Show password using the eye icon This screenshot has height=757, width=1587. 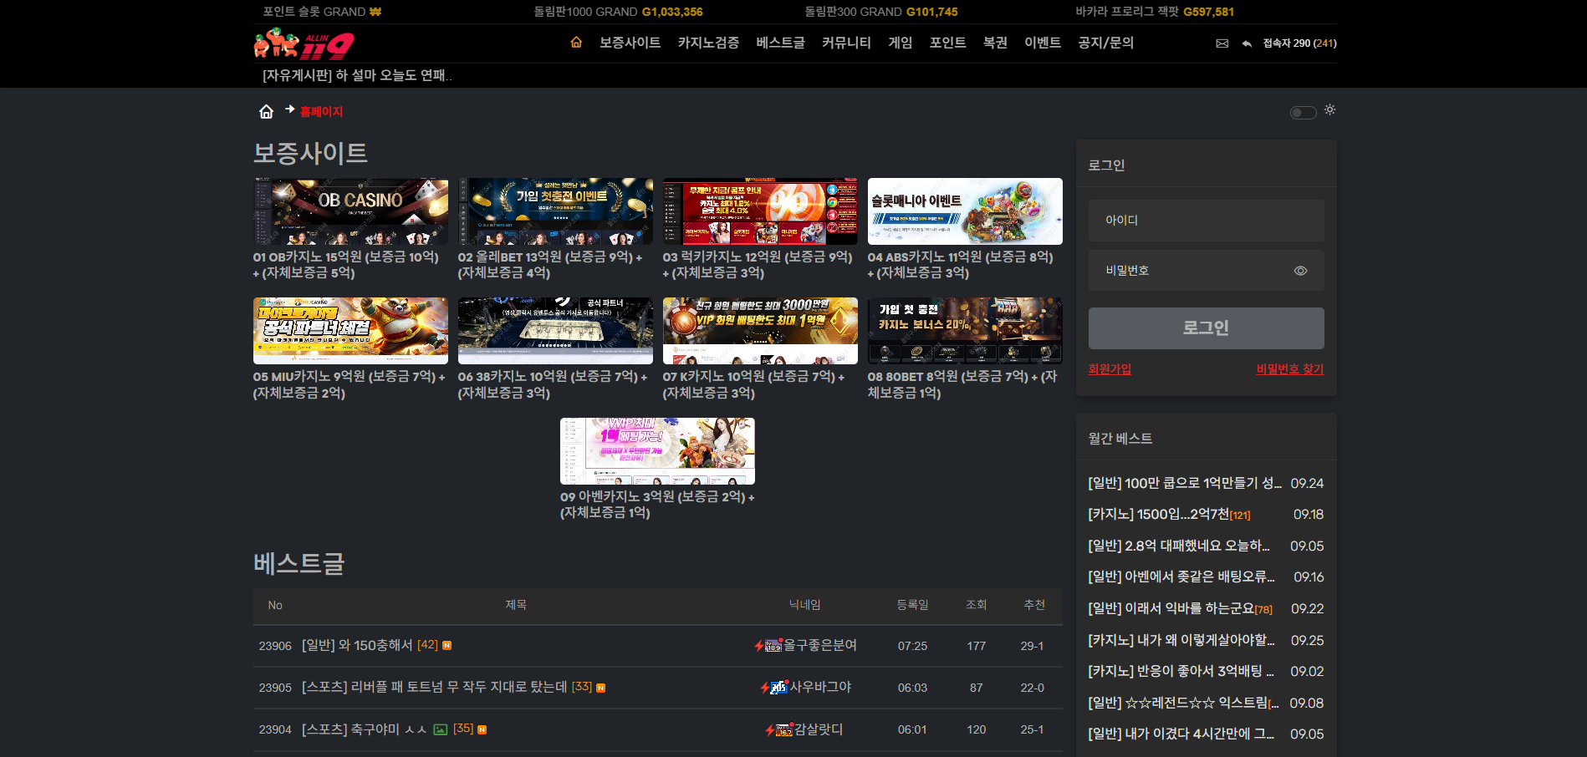(1300, 271)
